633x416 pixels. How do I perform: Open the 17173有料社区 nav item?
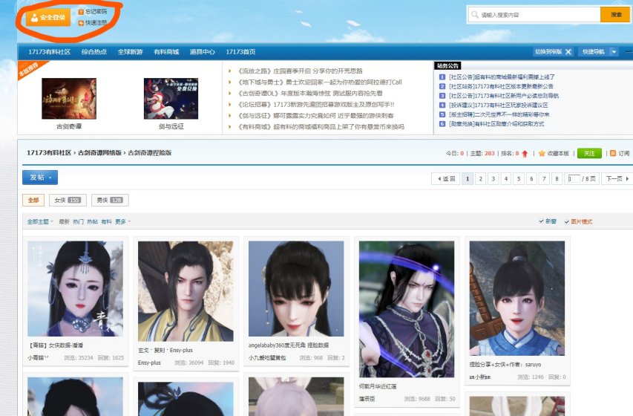[49, 52]
